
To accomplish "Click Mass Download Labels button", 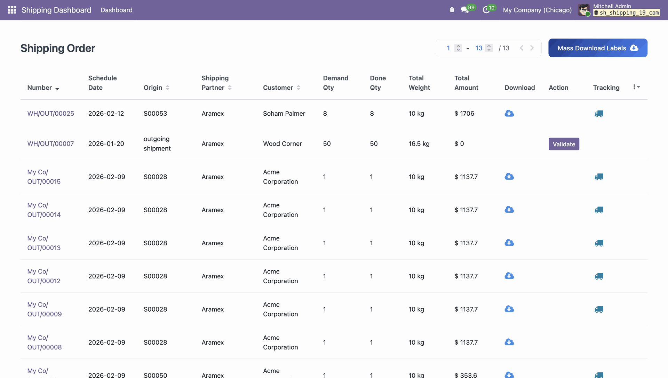I will [x=597, y=48].
